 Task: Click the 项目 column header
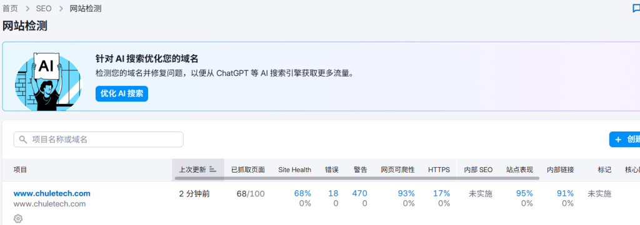(x=20, y=170)
